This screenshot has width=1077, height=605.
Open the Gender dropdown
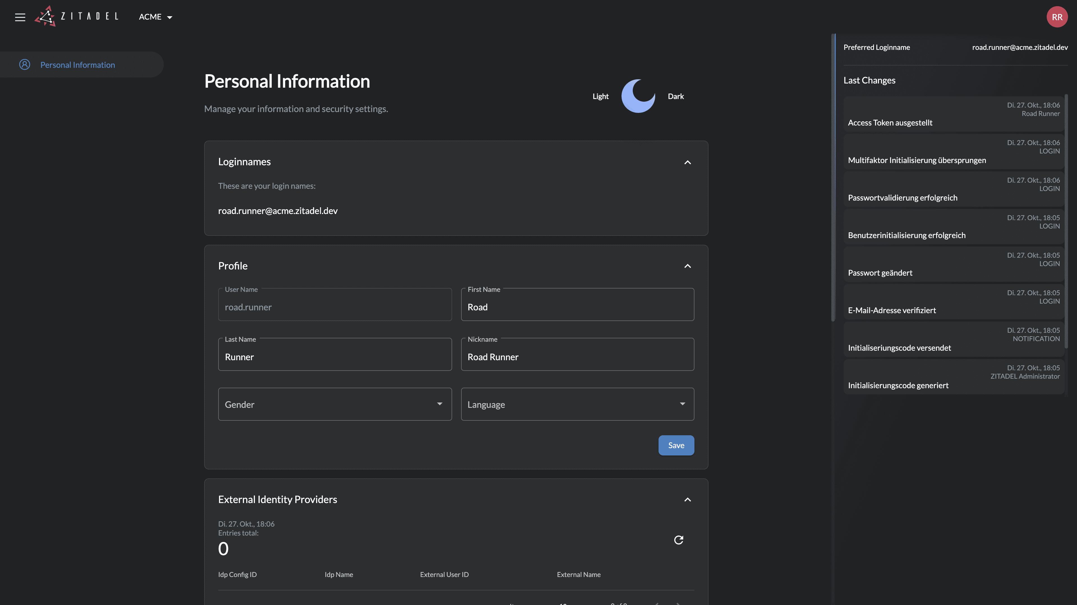[x=335, y=404]
